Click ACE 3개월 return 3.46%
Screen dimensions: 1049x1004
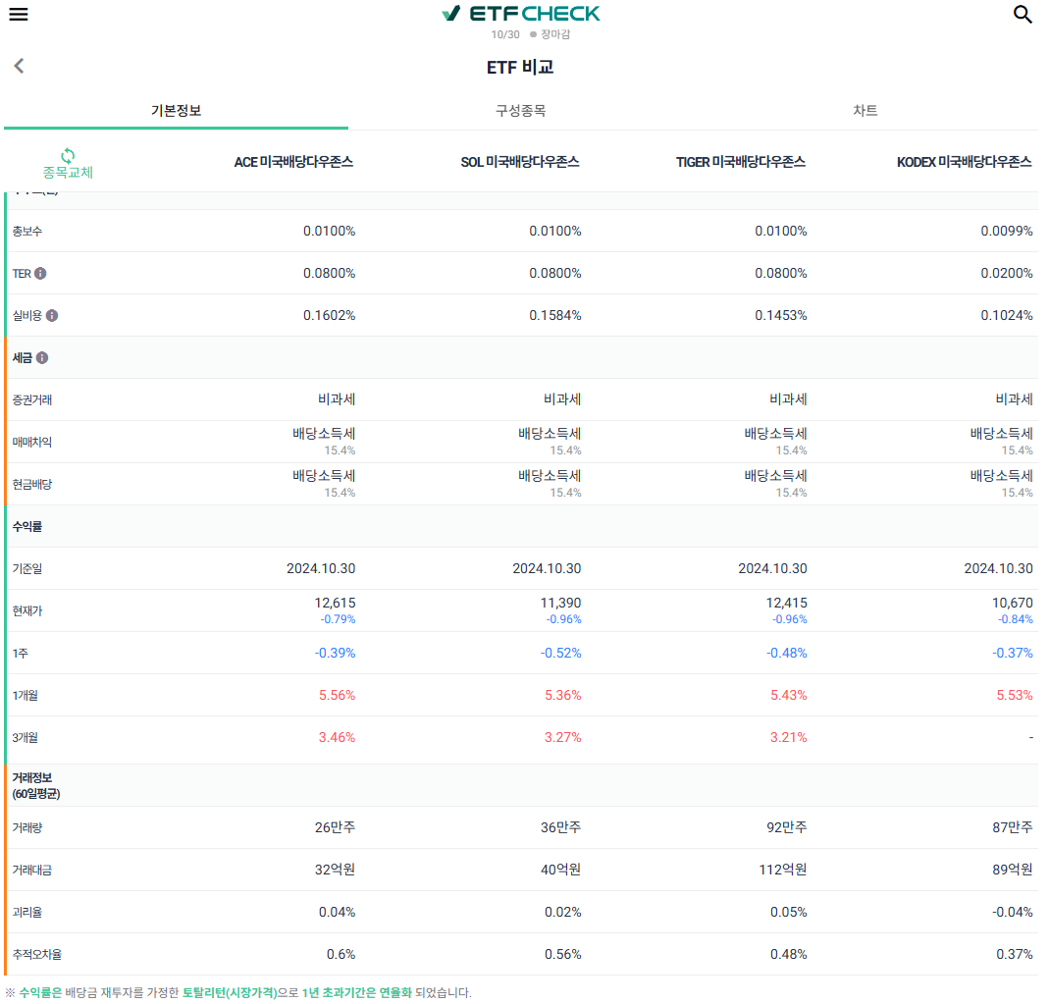(x=337, y=737)
